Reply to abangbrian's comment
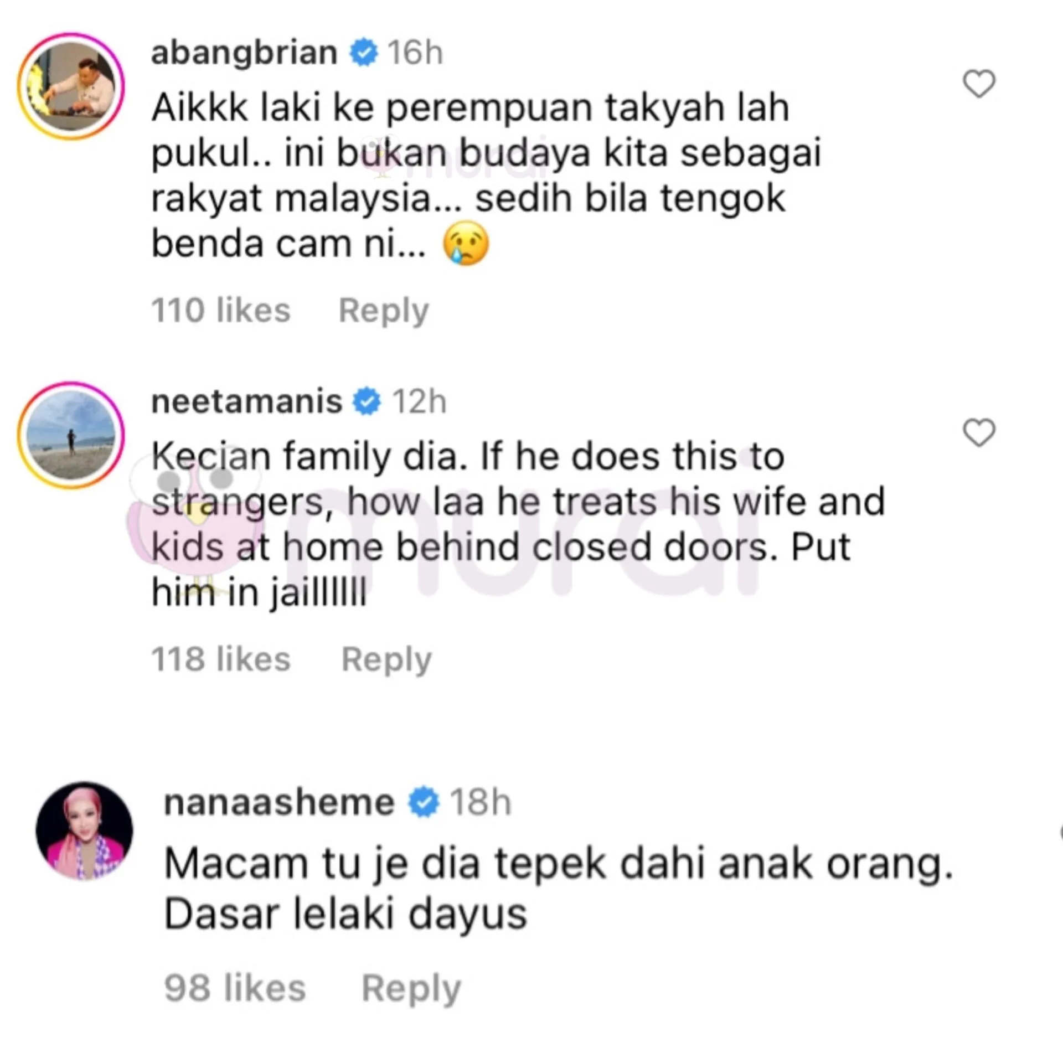Viewport: 1063px width, 1063px height. pyautogui.click(x=384, y=311)
